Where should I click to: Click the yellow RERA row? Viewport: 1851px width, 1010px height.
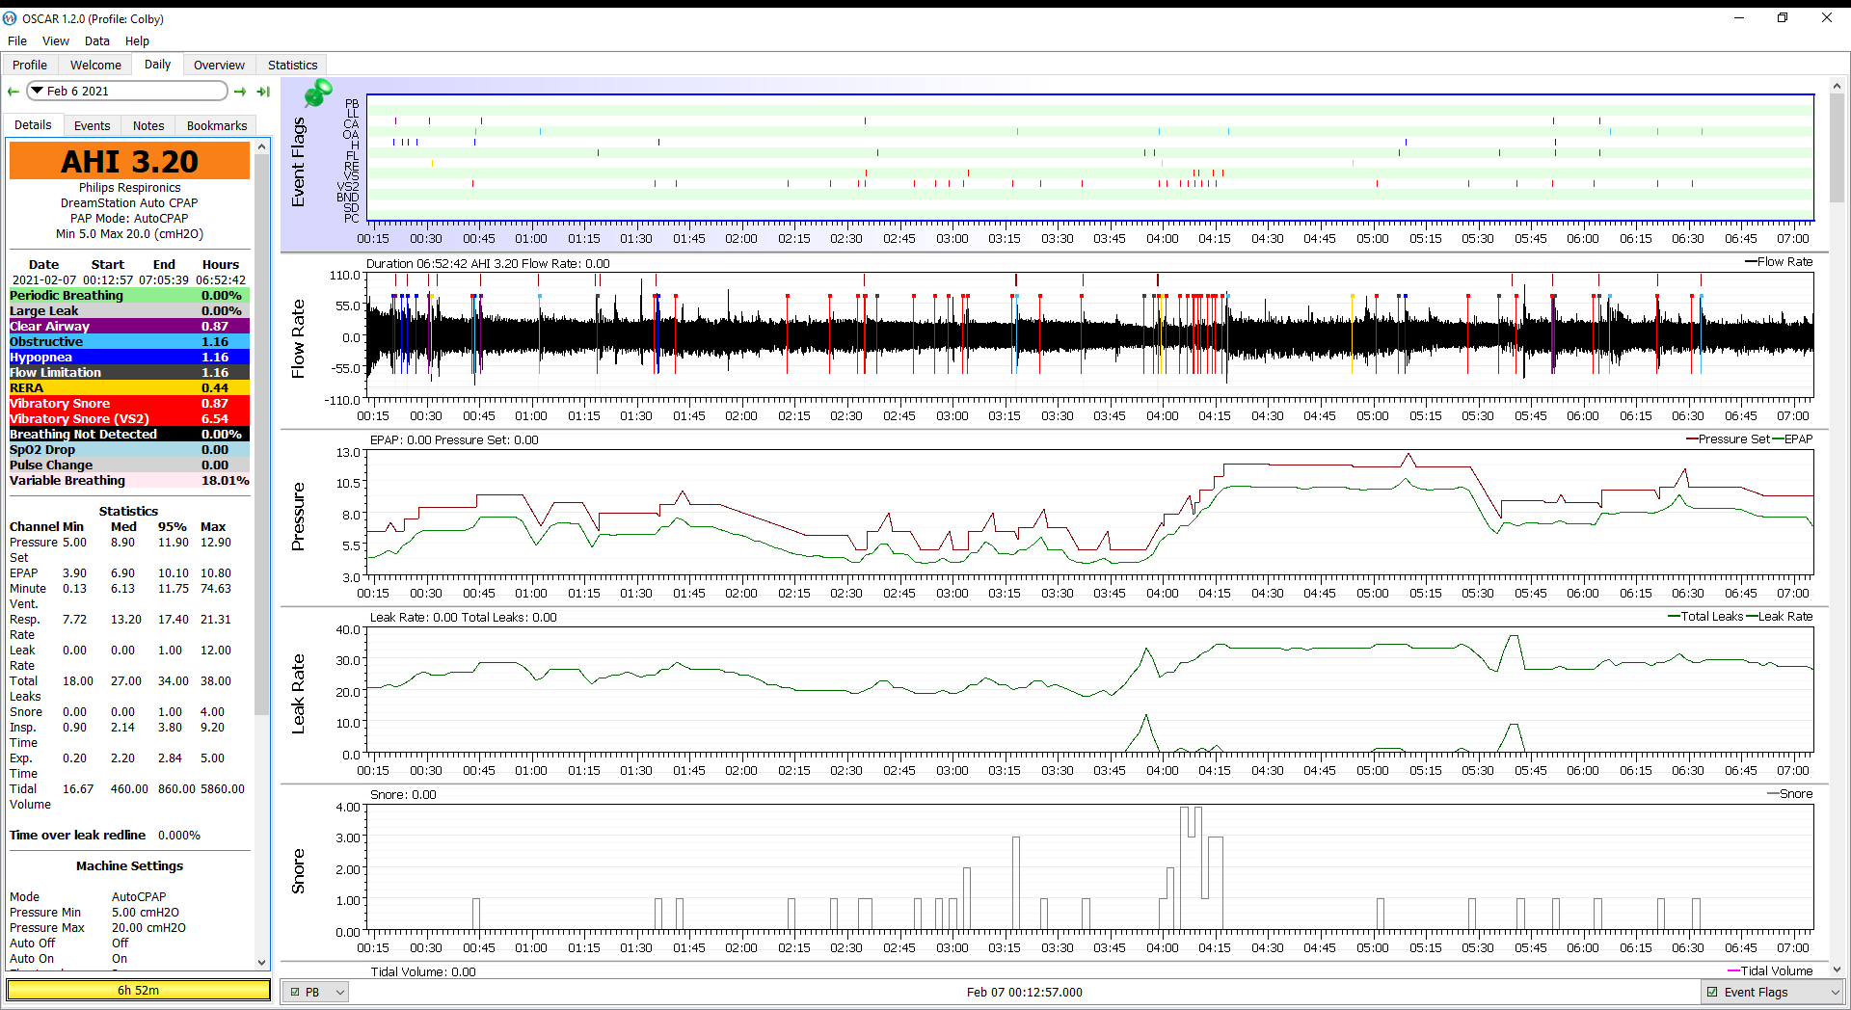pyautogui.click(x=129, y=388)
